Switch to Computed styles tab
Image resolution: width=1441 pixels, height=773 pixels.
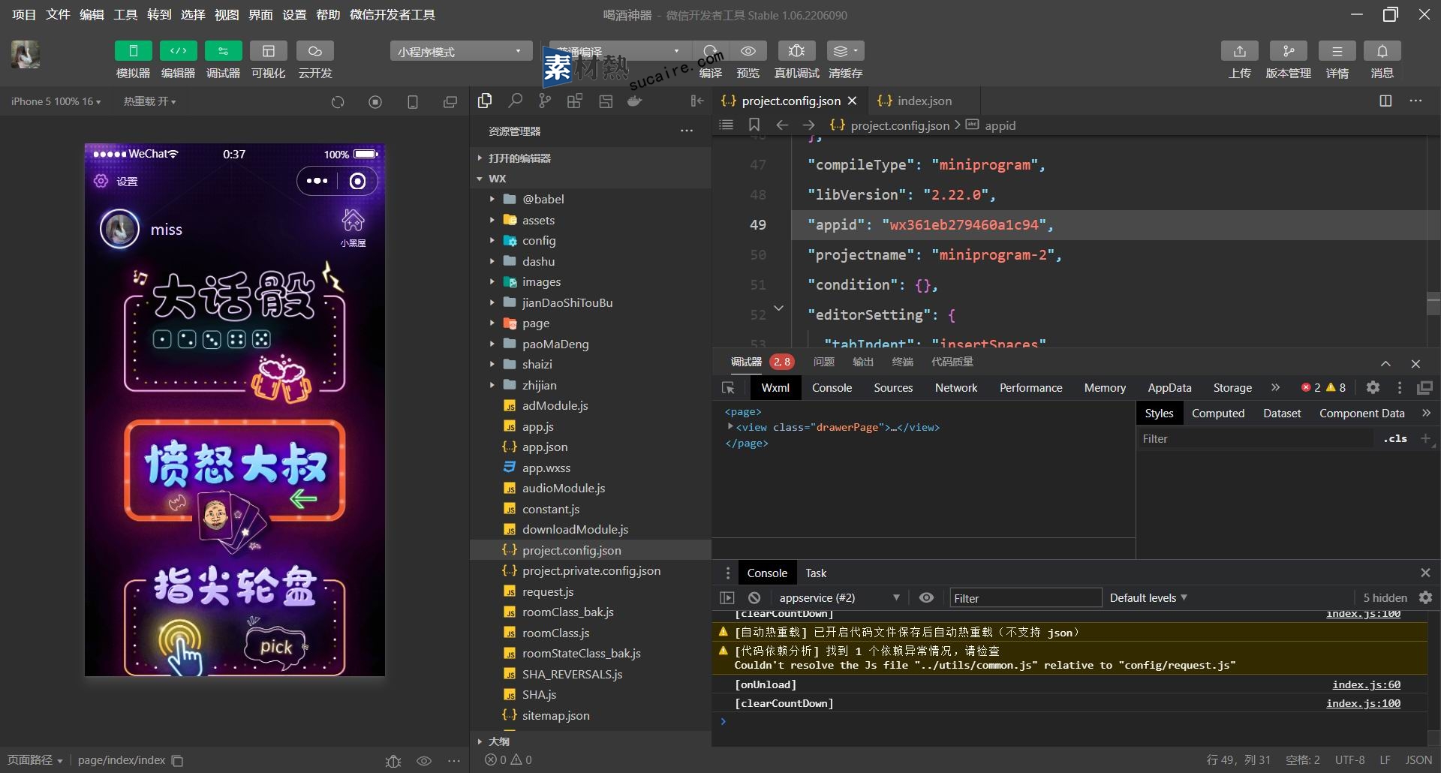1218,414
